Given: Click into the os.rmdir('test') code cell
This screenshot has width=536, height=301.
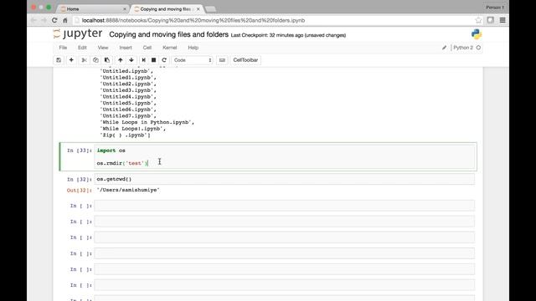Looking at the screenshot, I should 285,157.
